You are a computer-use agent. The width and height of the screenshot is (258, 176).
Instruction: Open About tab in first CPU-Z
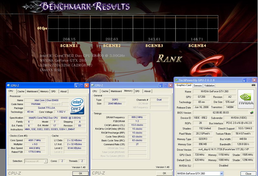point(63,91)
